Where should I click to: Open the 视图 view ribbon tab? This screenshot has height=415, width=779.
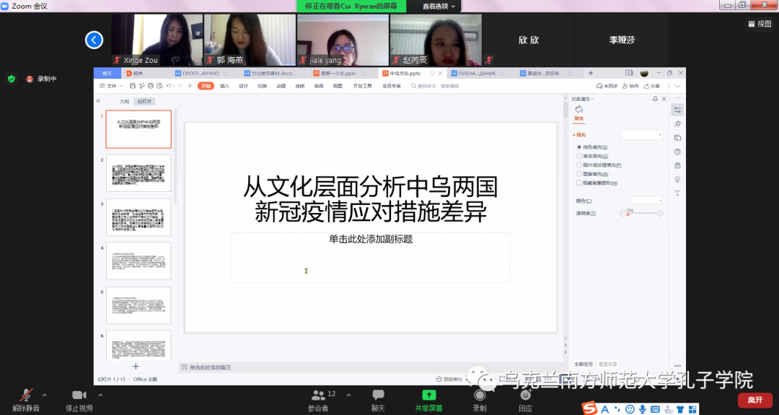pos(338,86)
